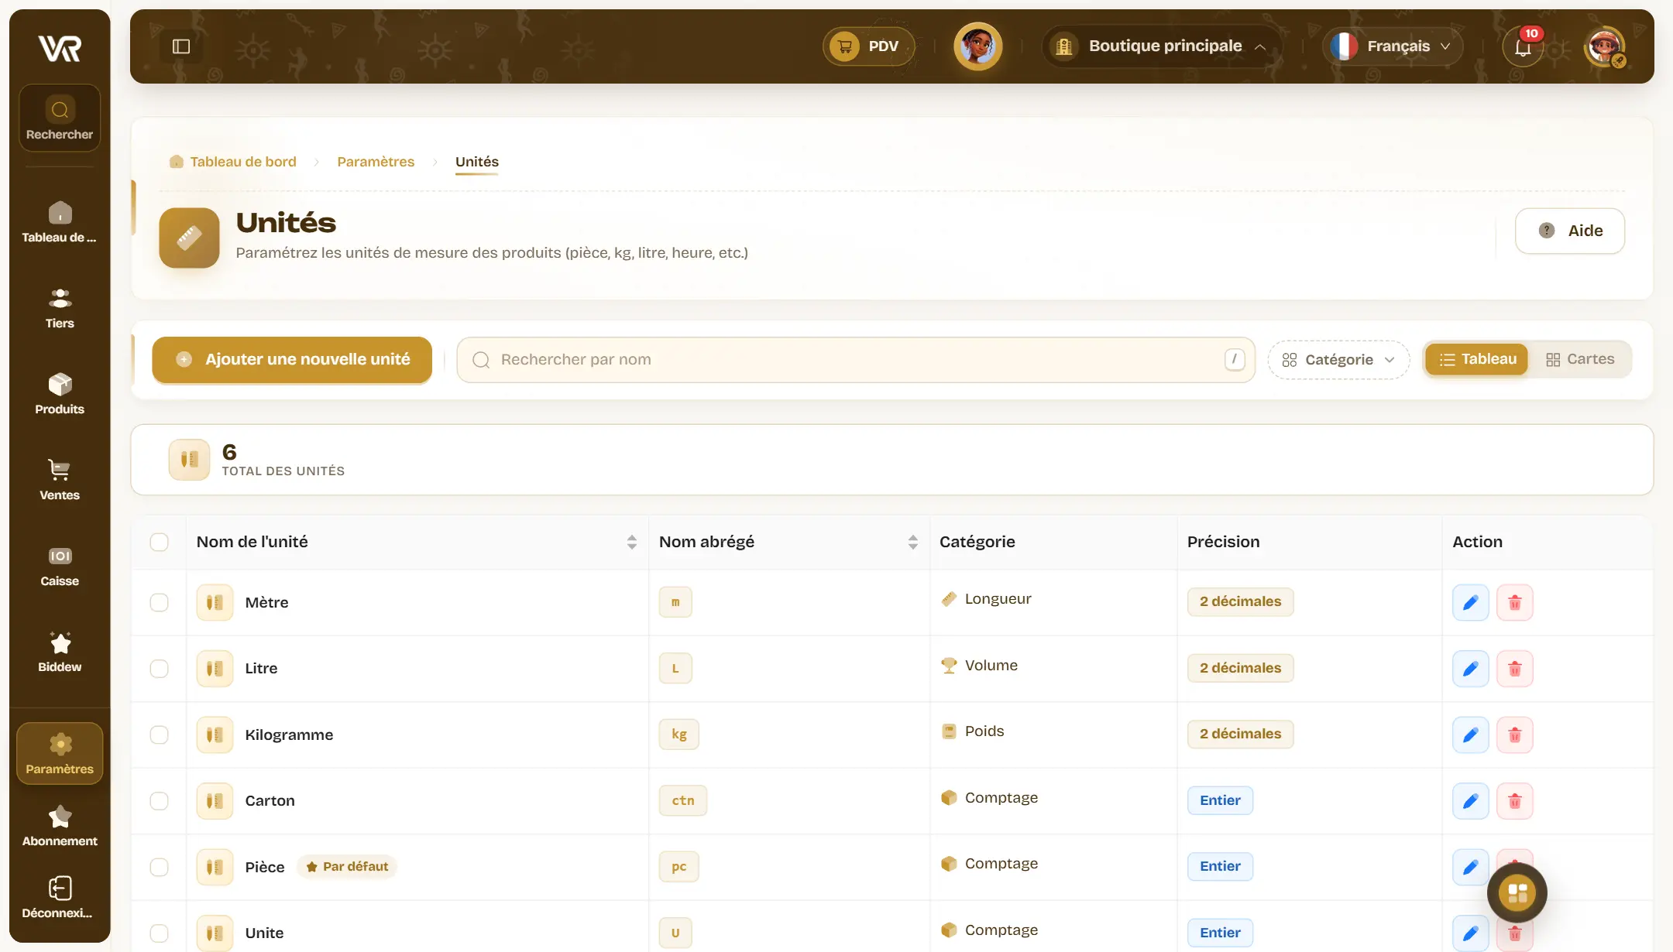Toggle the sidebar collapse icon

tap(181, 46)
